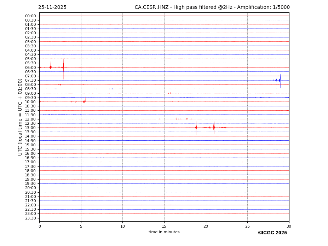The height and width of the screenshot is (246, 328).
Task: Click the vertical UTC local time axis label
Action: point(20,117)
